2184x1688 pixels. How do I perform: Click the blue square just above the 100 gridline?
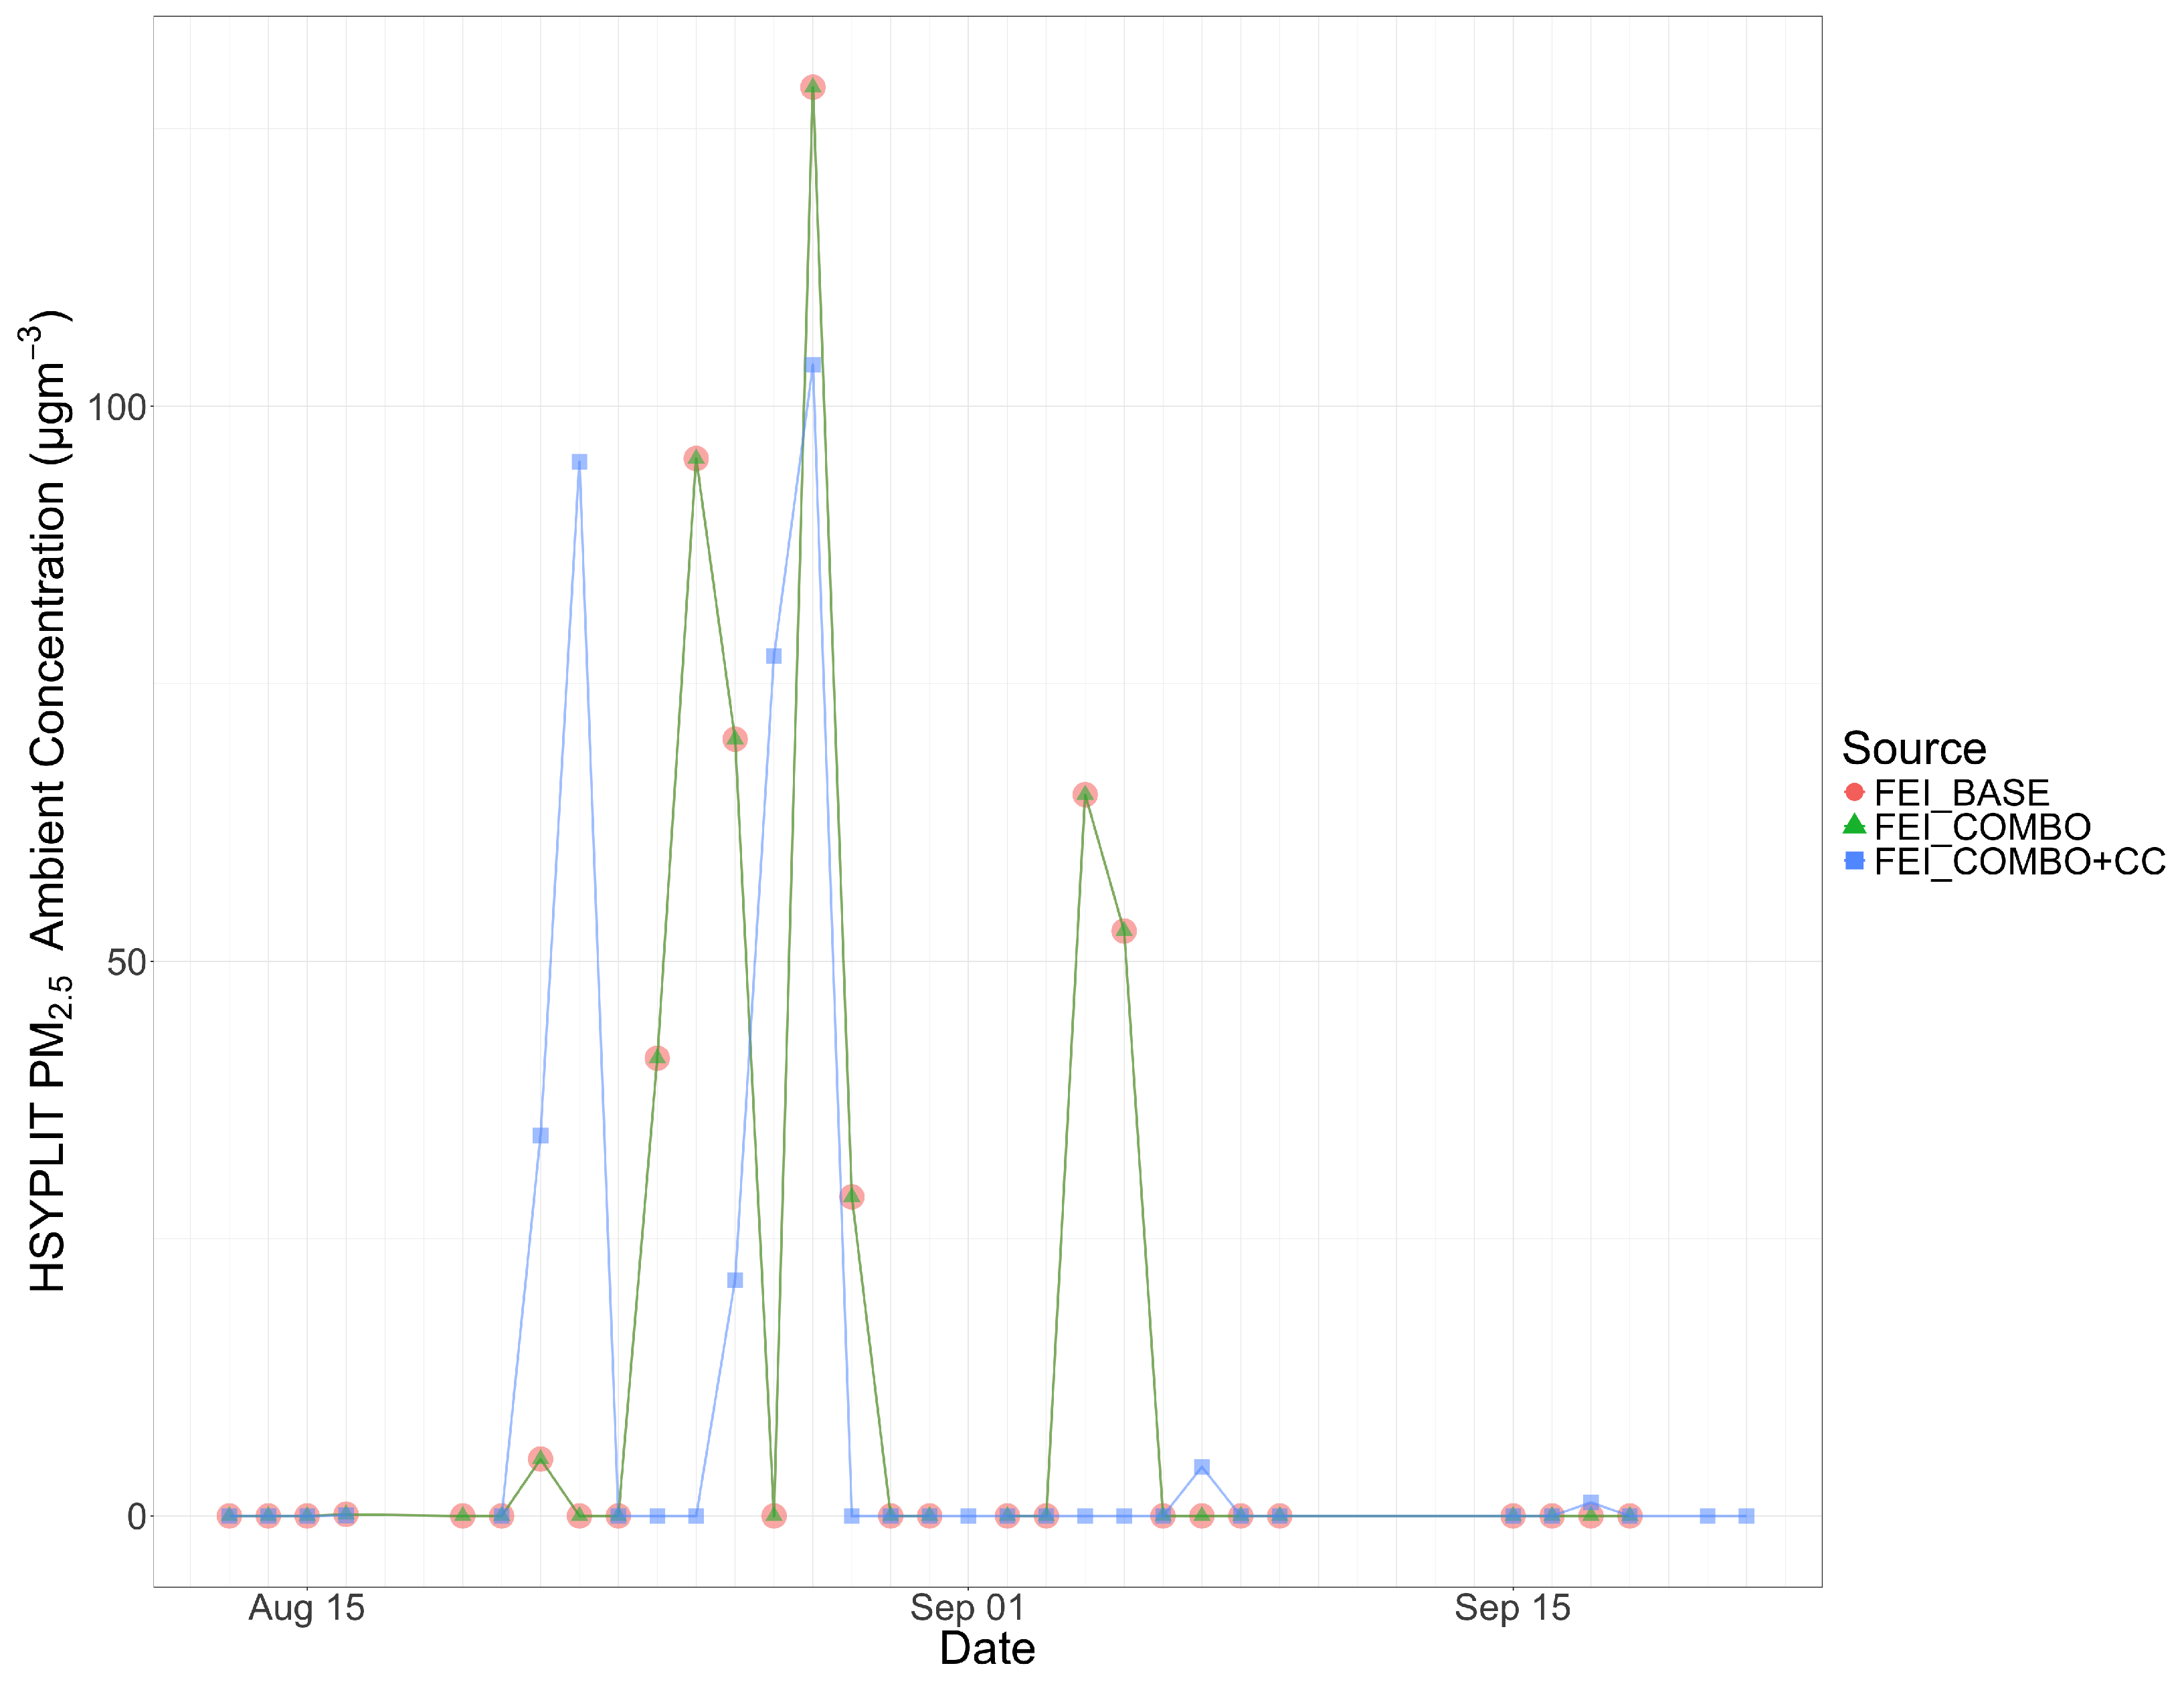pos(813,365)
